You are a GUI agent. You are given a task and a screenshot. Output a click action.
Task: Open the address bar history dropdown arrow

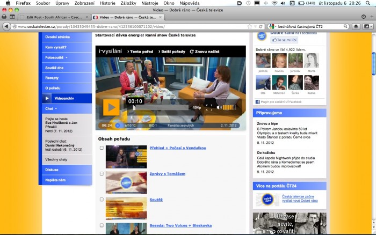click(x=255, y=26)
